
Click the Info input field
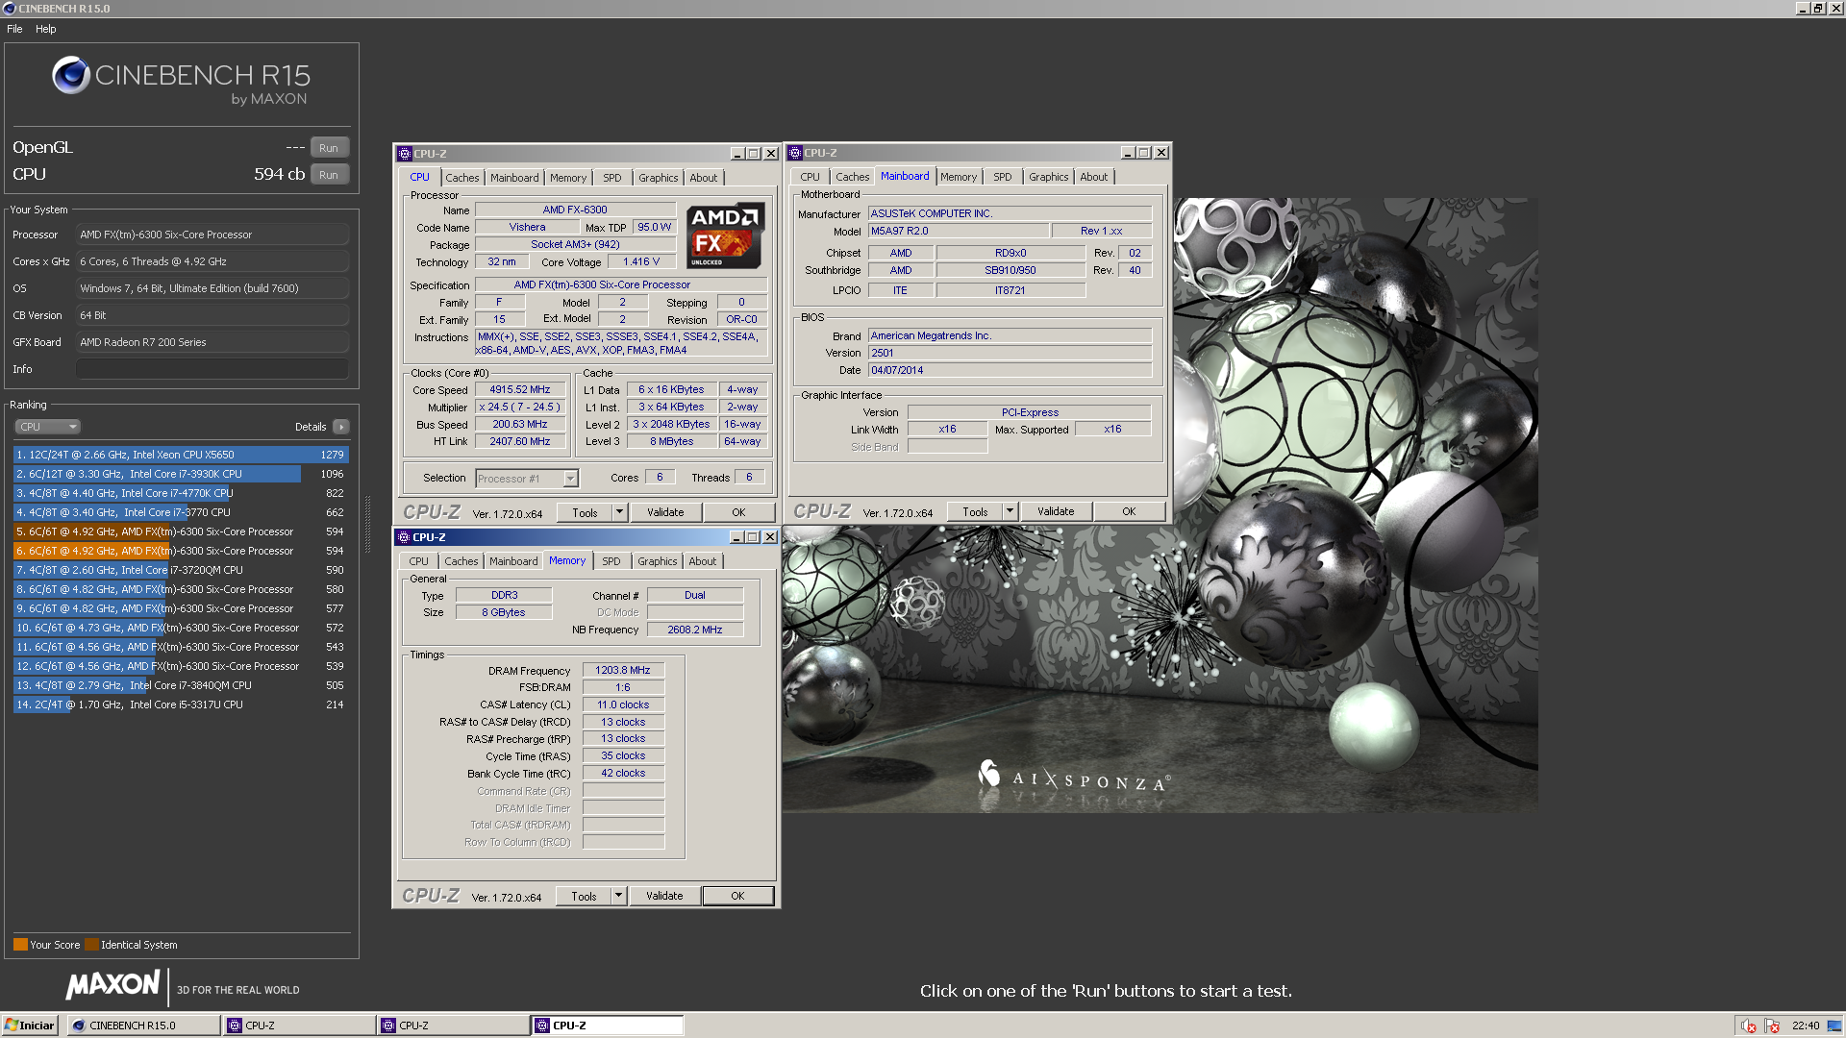coord(212,369)
